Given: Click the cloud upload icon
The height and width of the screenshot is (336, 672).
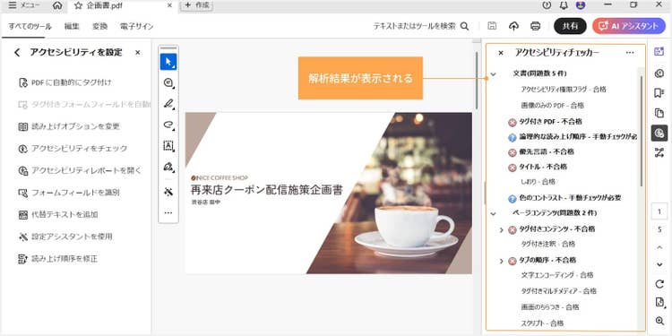Looking at the screenshot, I should pos(513,26).
